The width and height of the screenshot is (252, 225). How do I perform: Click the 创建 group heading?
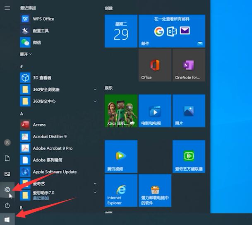[109, 8]
